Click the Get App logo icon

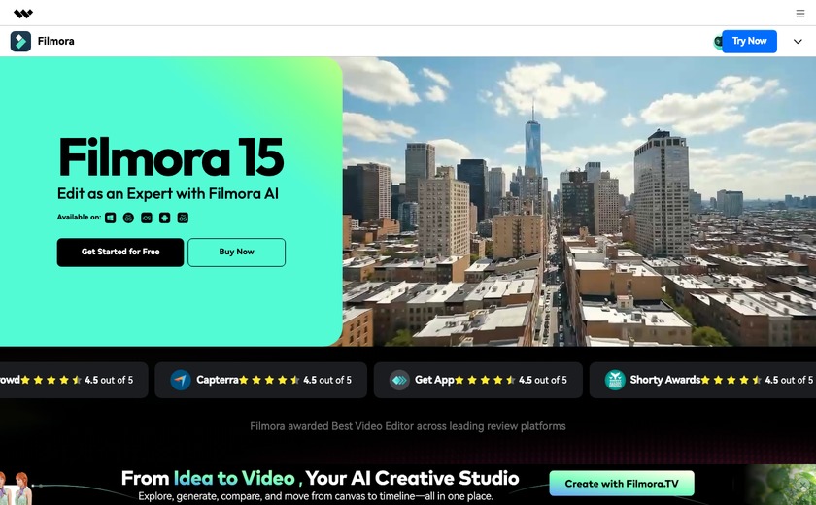tap(399, 380)
